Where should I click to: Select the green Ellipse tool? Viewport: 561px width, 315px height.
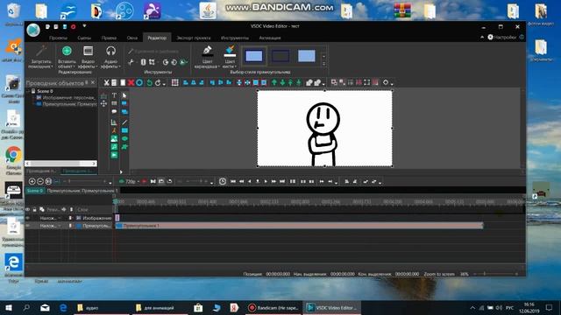coord(124,138)
